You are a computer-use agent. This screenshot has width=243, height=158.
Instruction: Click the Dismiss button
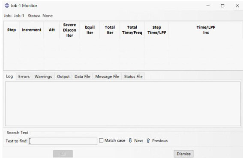(183, 154)
